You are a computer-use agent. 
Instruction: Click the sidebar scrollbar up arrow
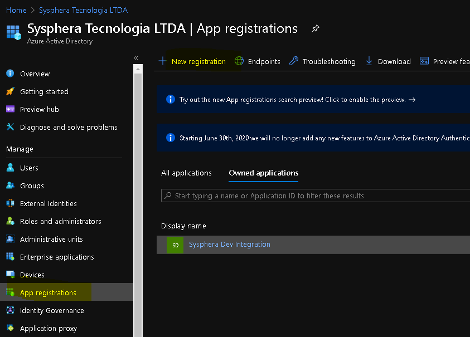point(138,69)
